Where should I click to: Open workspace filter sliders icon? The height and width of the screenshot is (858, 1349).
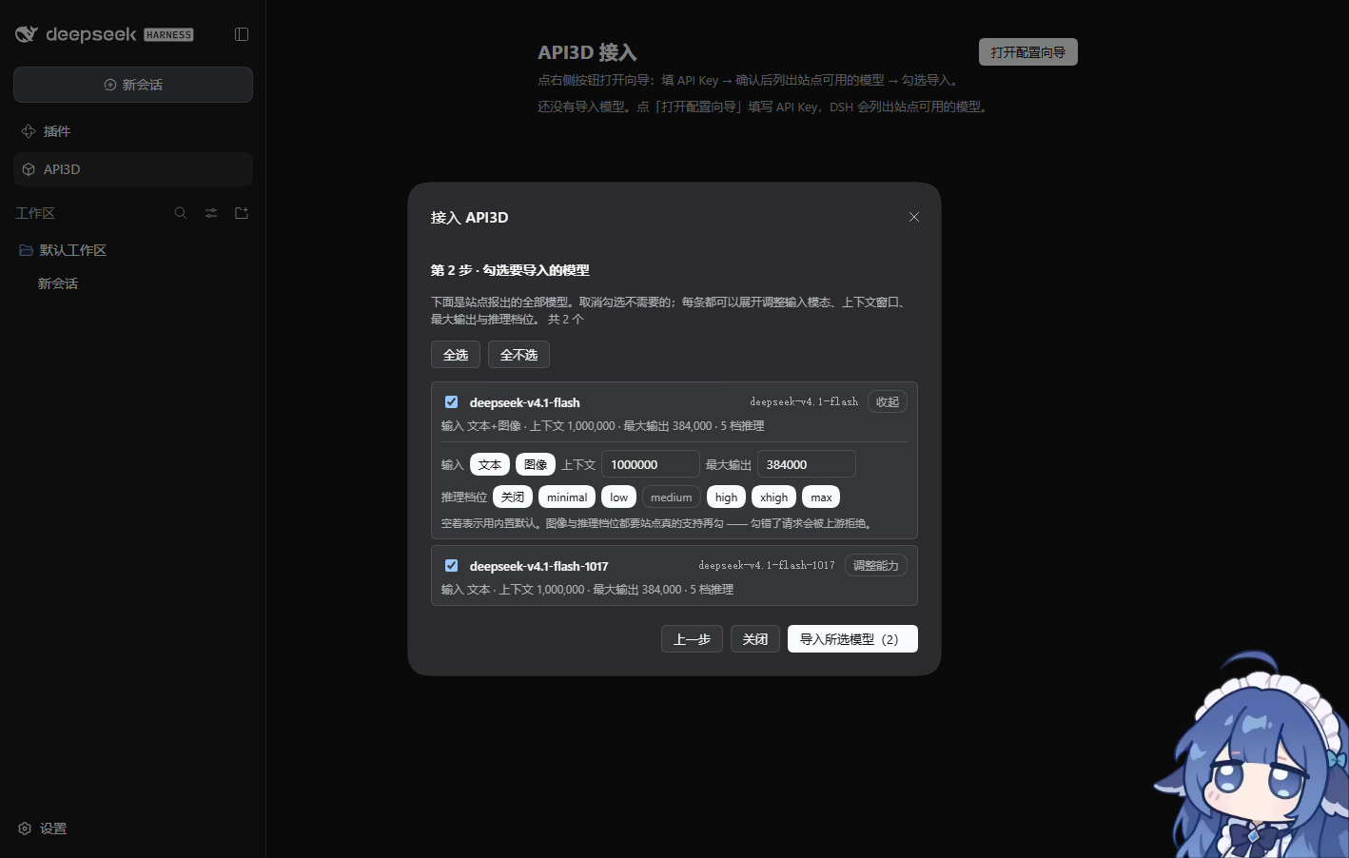click(211, 213)
